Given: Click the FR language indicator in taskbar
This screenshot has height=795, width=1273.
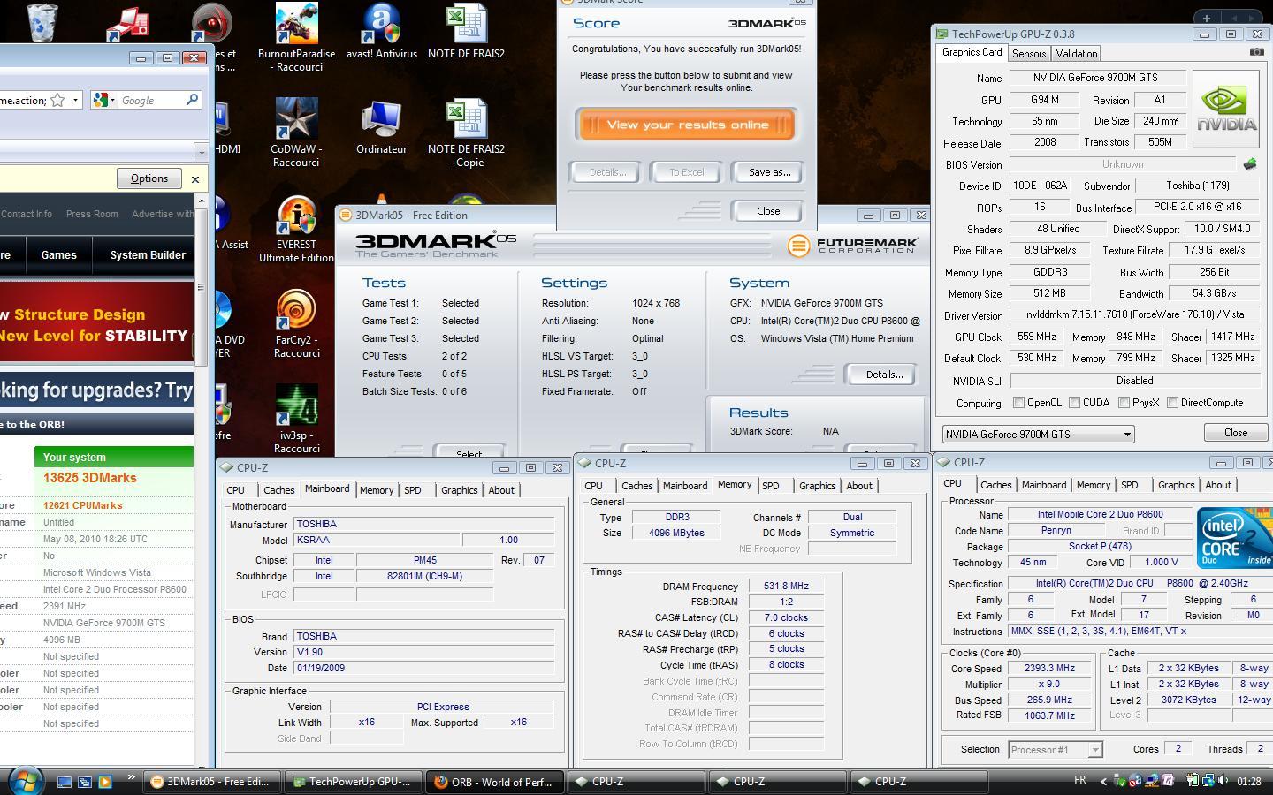Looking at the screenshot, I should click(1079, 781).
